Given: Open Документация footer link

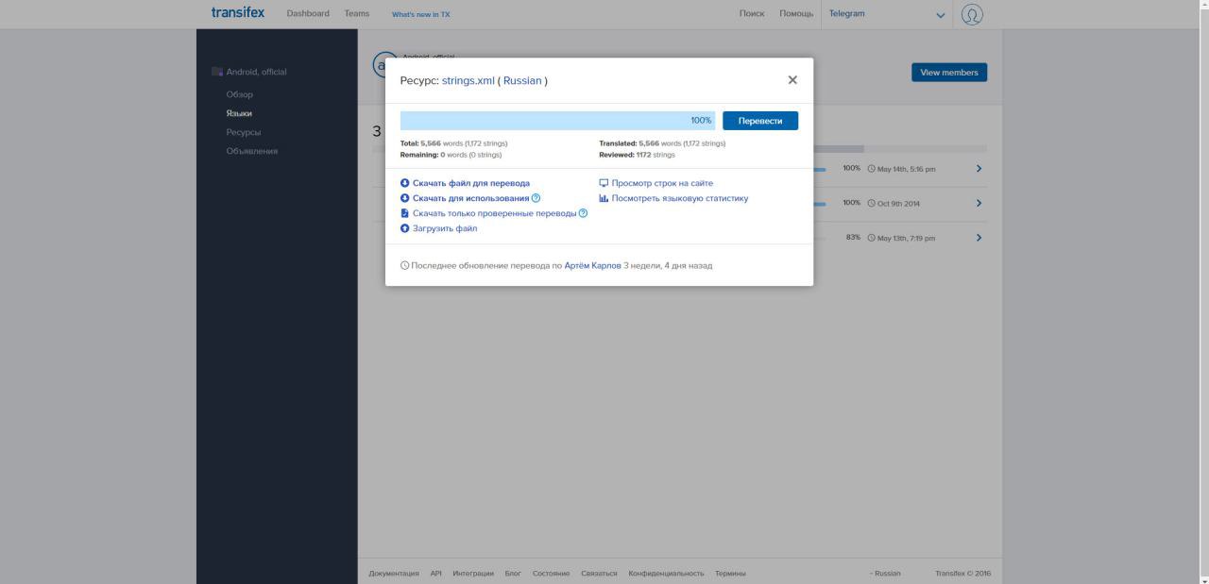Looking at the screenshot, I should coord(394,574).
